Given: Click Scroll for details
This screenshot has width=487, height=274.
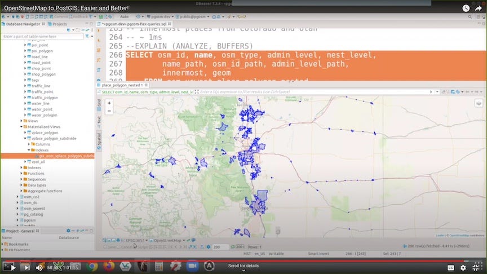Looking at the screenshot, I should tap(243, 266).
